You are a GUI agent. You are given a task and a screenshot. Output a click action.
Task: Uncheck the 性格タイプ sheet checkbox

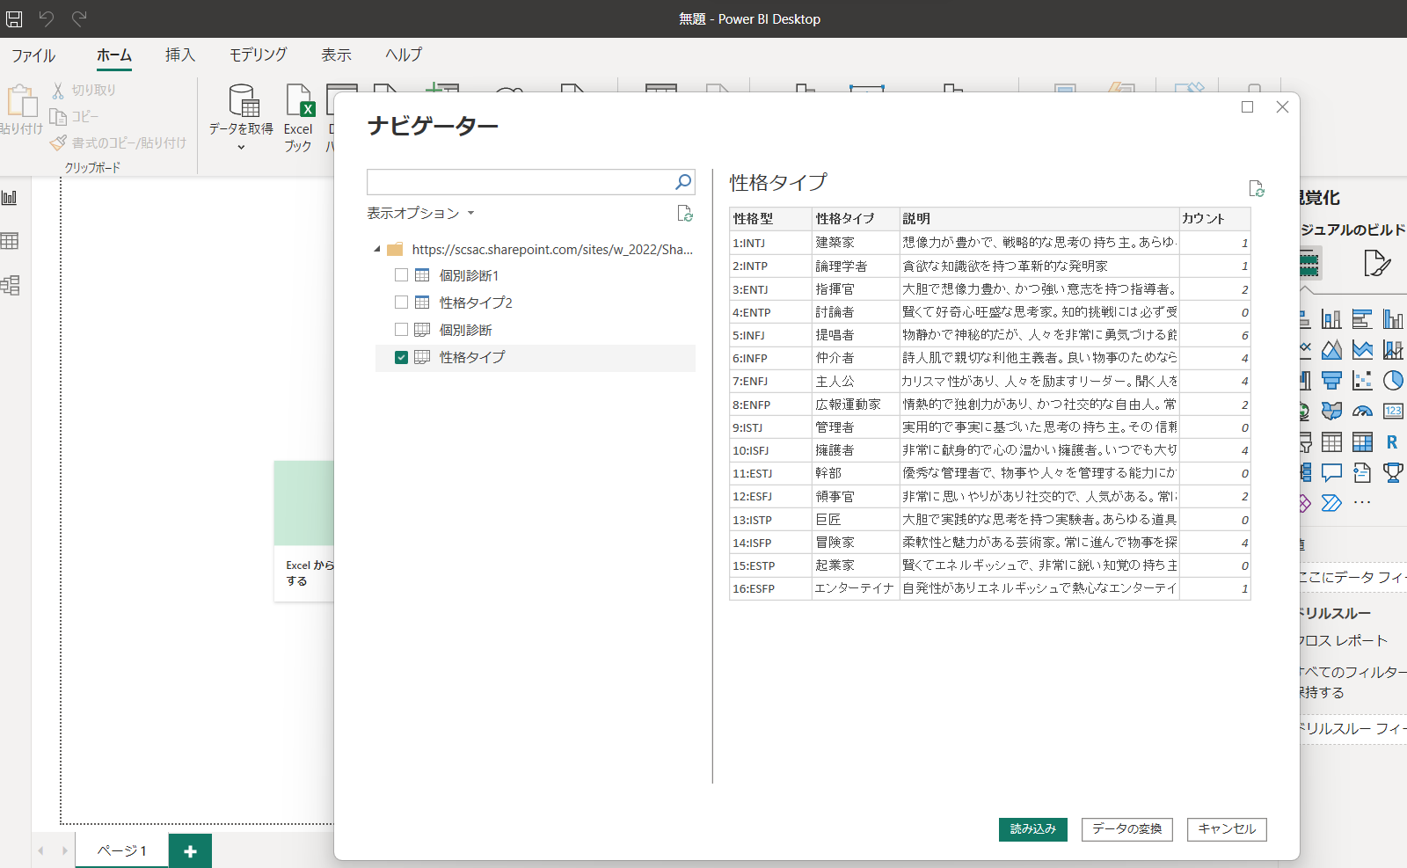click(x=401, y=357)
